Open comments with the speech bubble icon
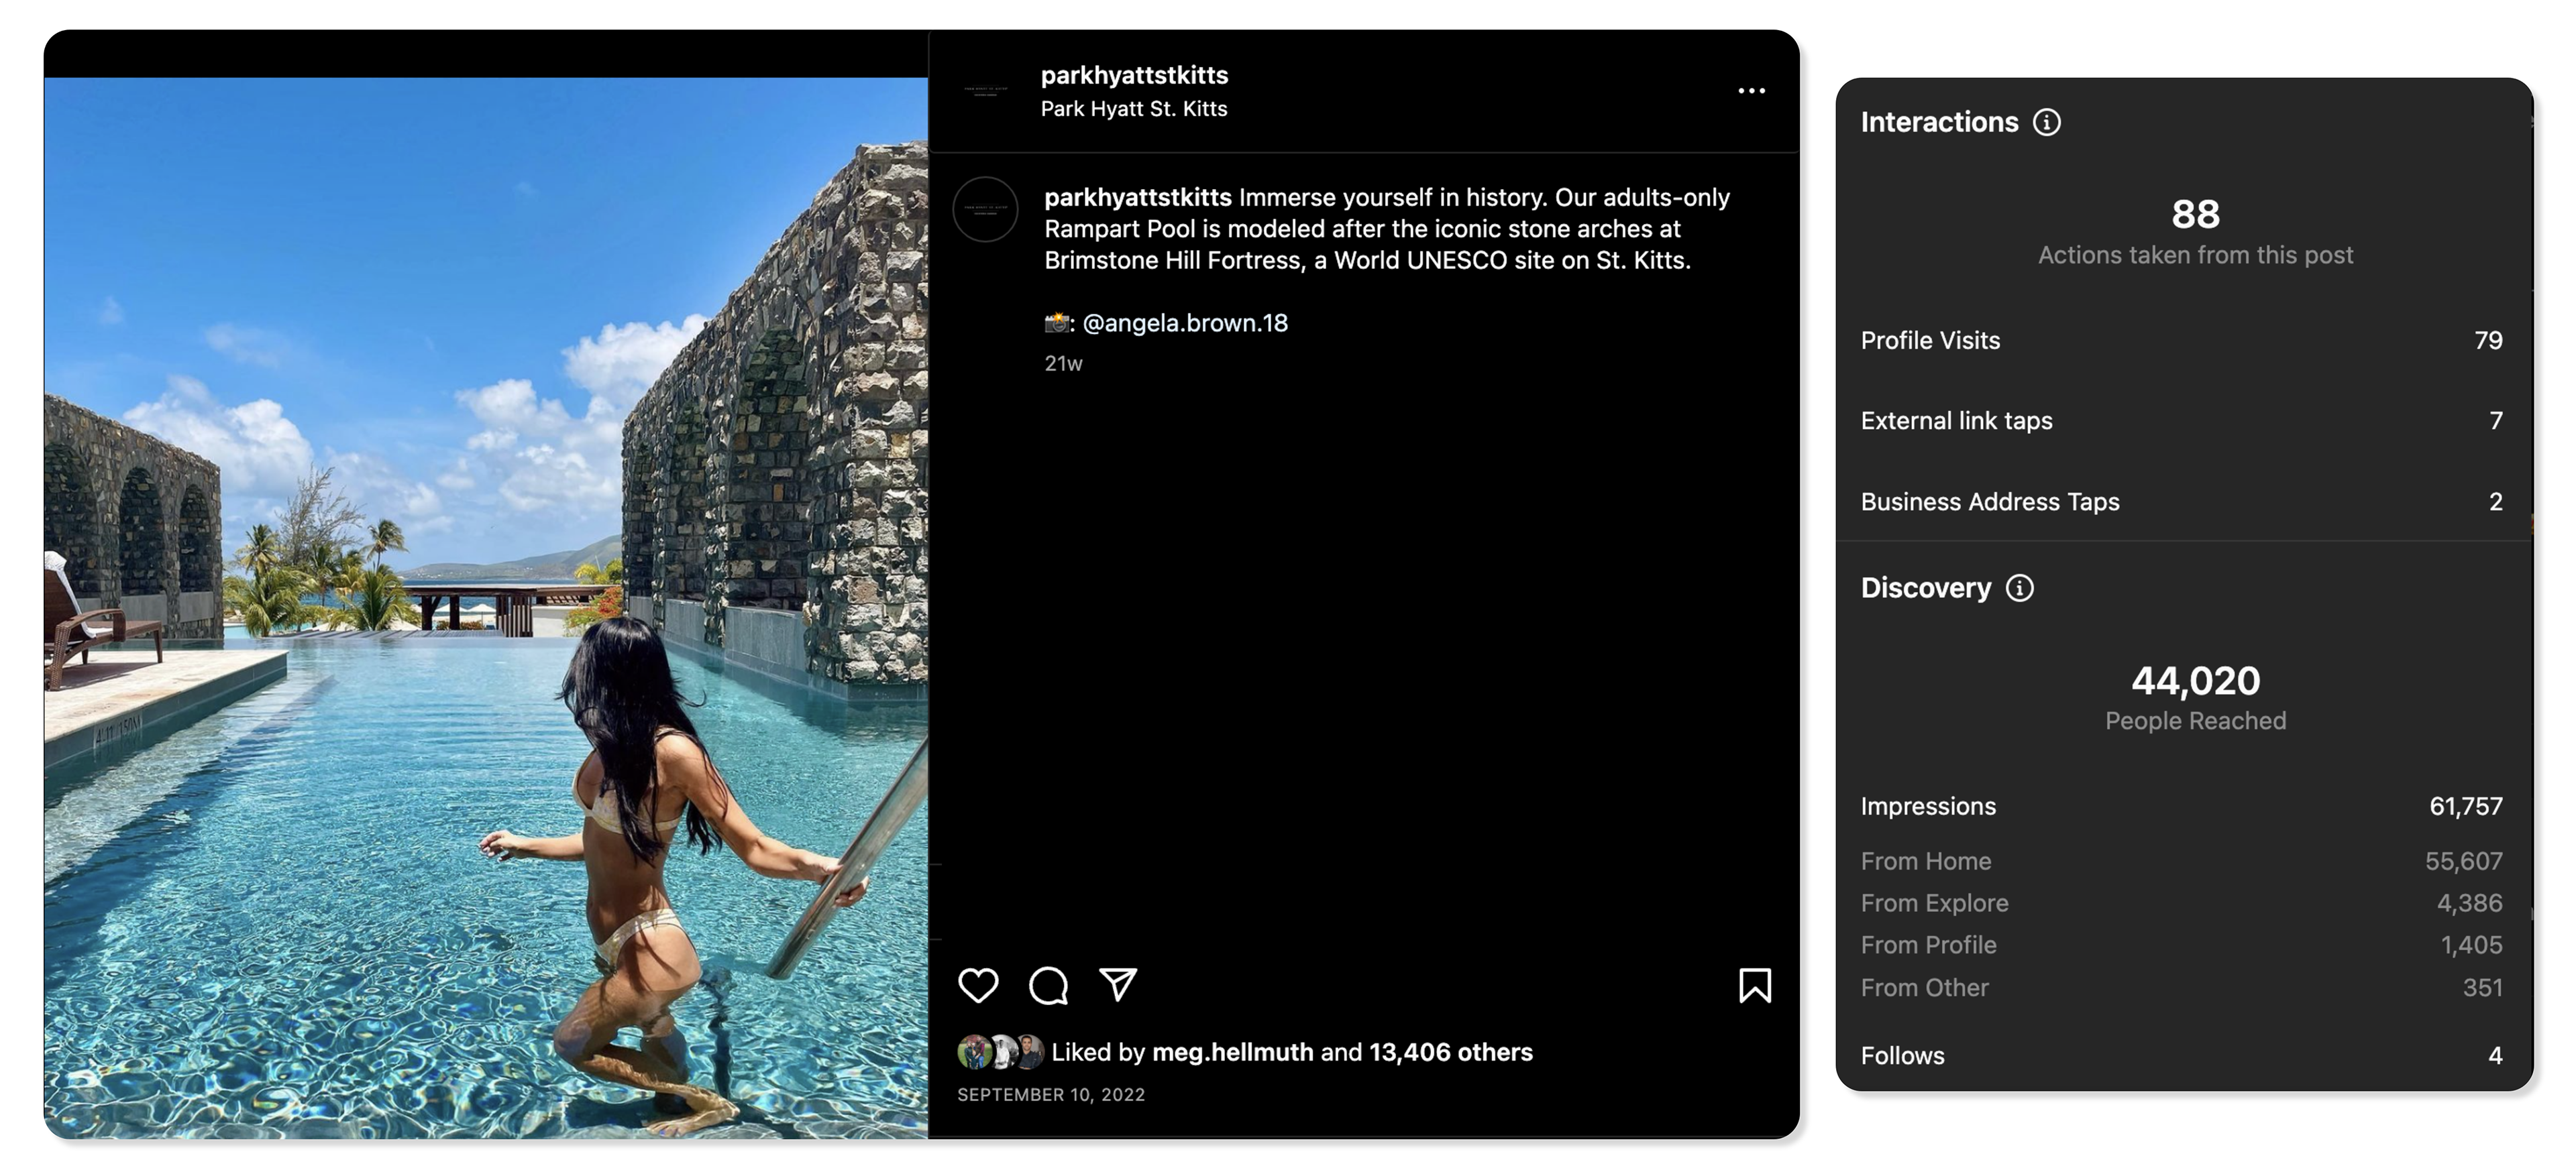Viewport: 2576px width, 1168px height. [1048, 985]
